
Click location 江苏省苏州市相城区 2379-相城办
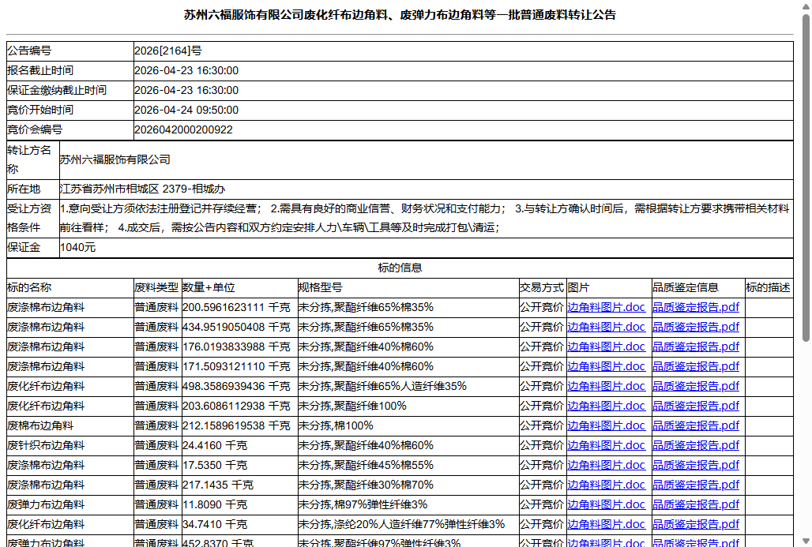tap(142, 189)
